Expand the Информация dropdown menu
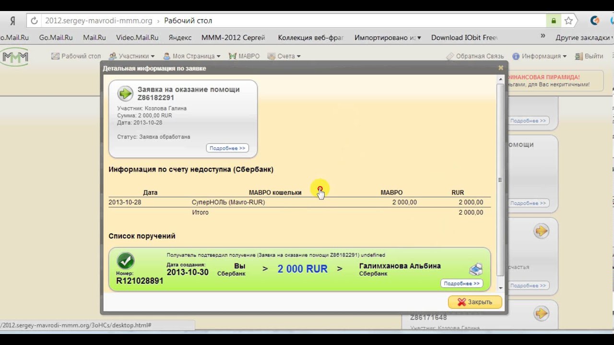The image size is (614, 345). point(540,56)
